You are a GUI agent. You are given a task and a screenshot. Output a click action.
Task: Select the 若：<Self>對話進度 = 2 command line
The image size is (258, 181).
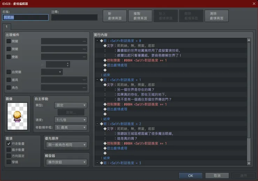click(171, 124)
